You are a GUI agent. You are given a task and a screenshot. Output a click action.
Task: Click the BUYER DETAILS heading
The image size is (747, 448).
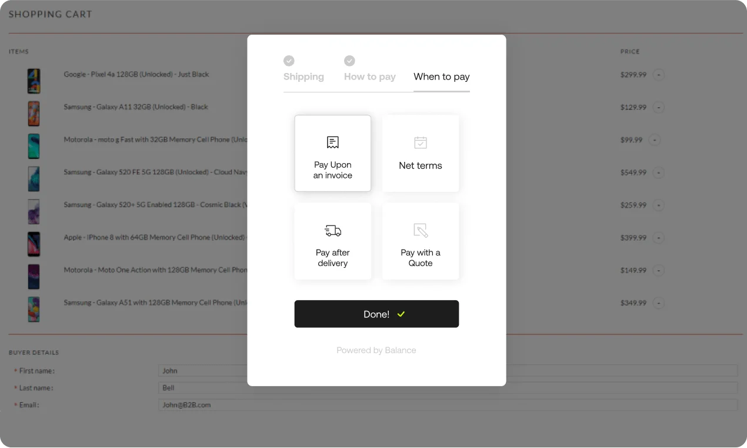point(34,353)
